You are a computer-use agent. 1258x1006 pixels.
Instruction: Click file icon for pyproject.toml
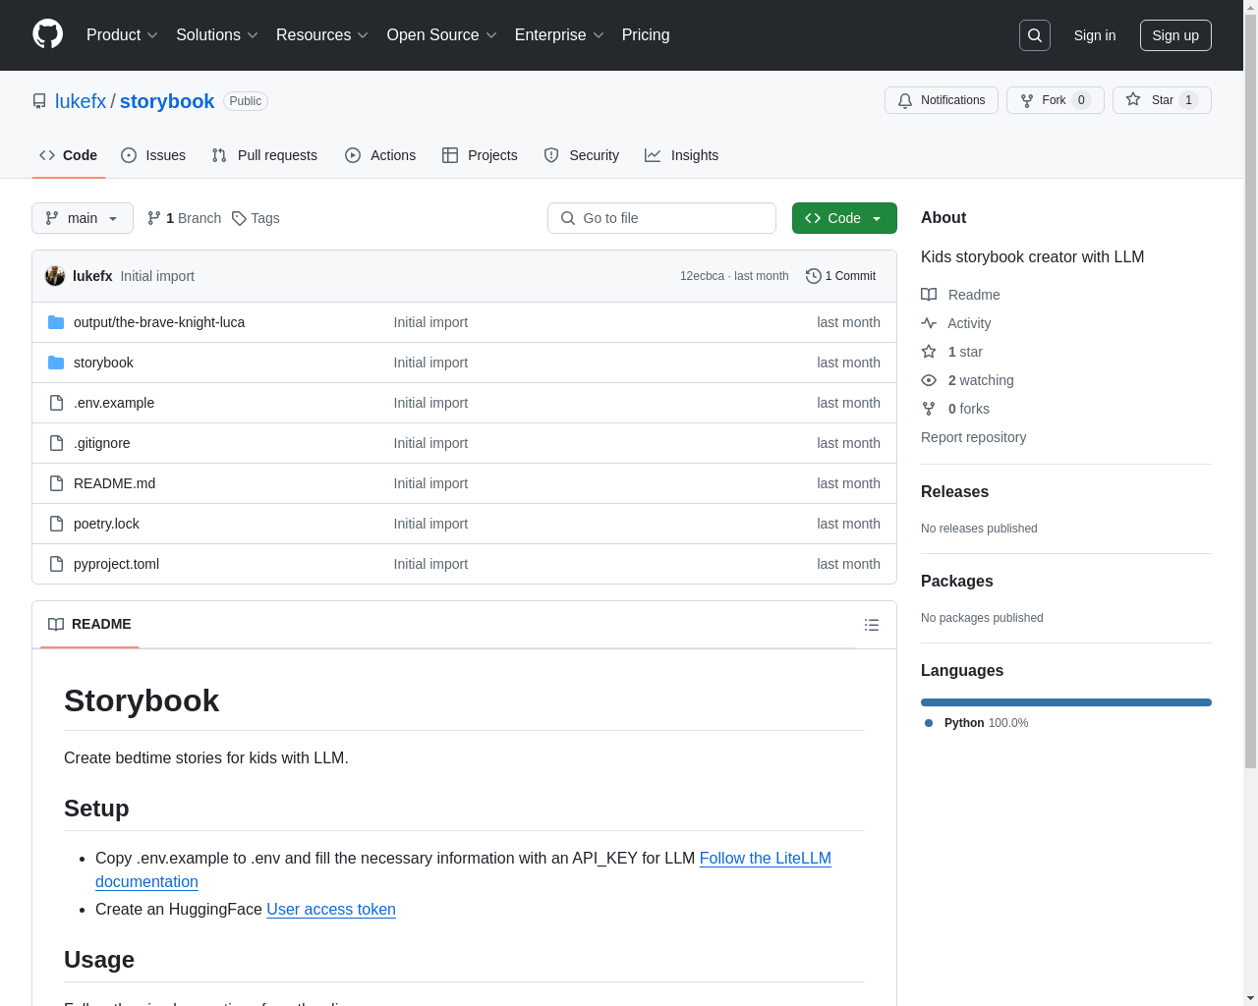(x=56, y=564)
